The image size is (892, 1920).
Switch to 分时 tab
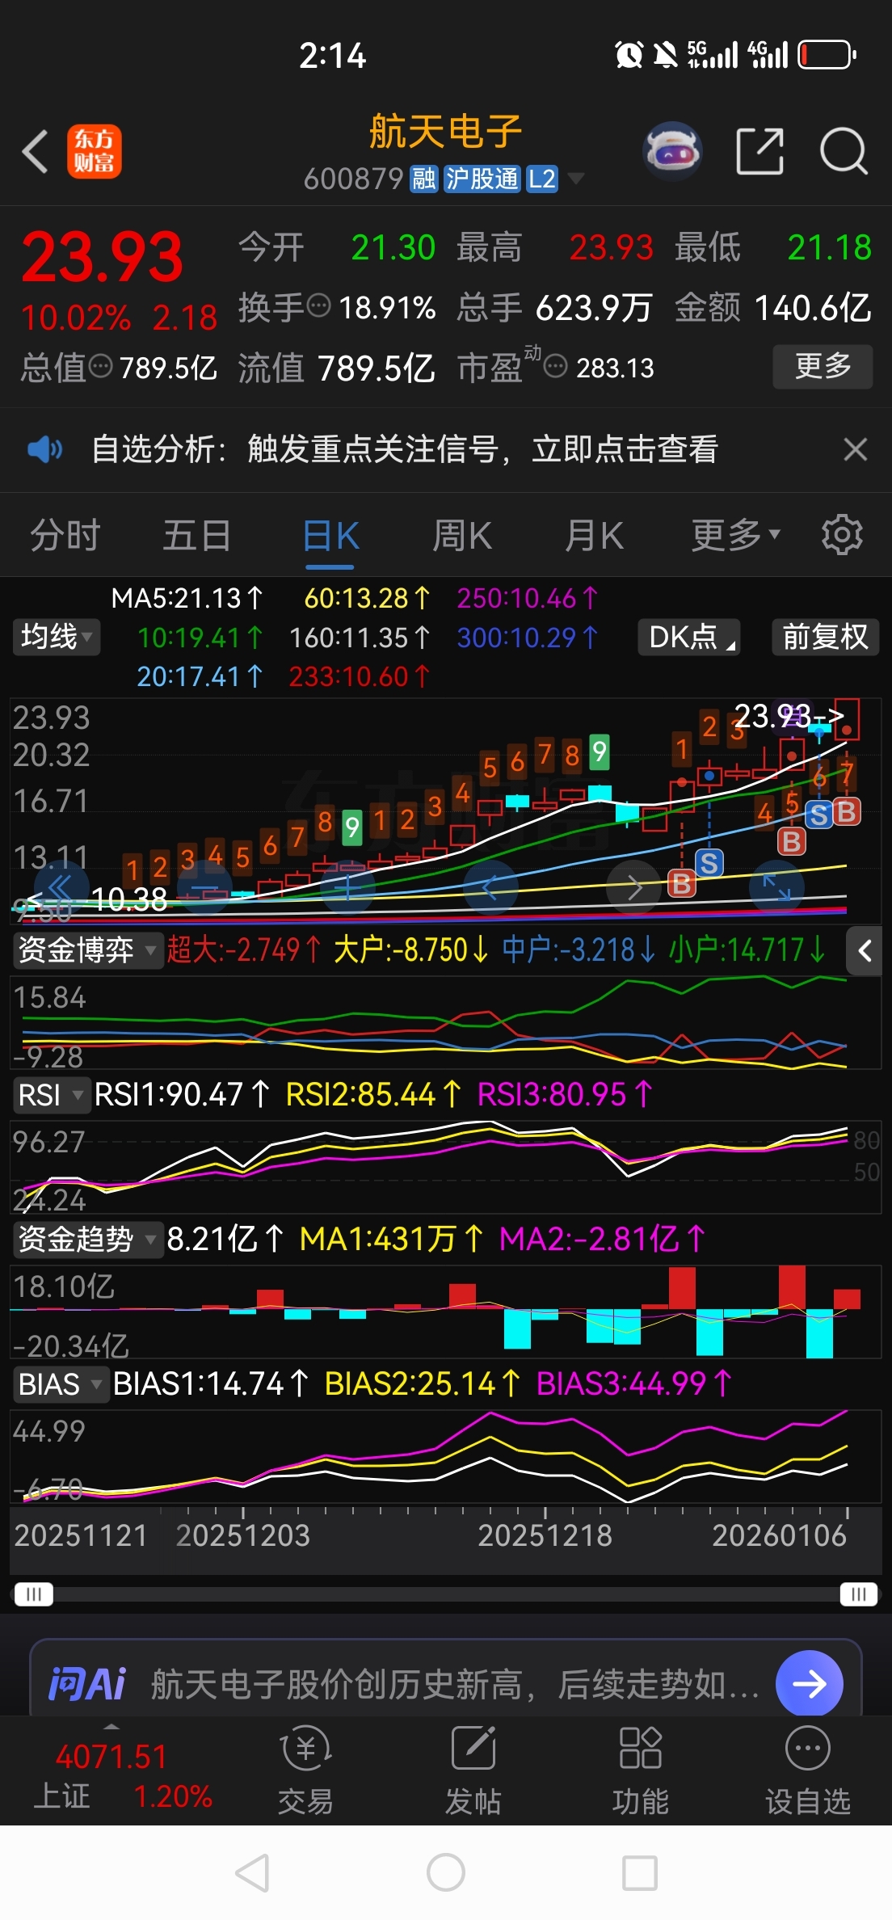65,535
